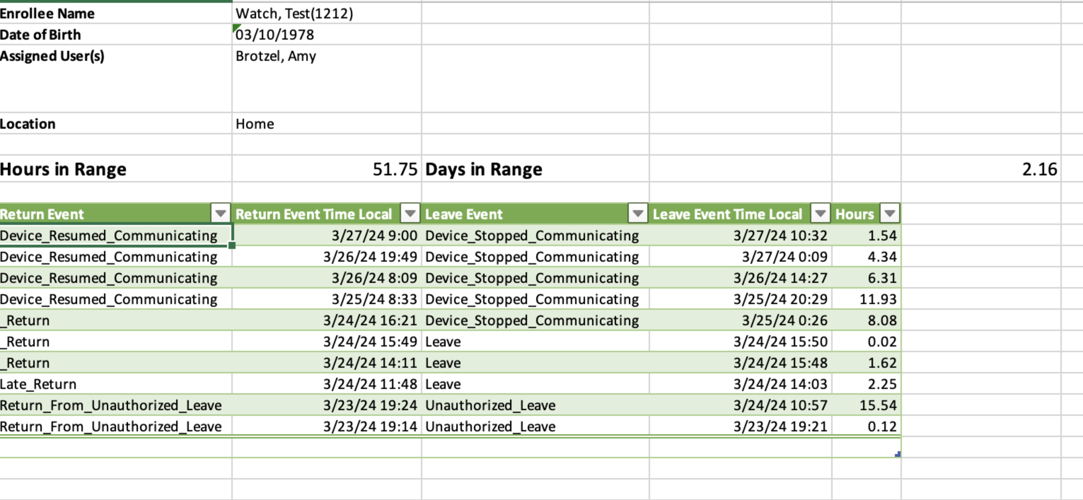Click the Home location cell
This screenshot has width=1083, height=500.
[x=326, y=124]
